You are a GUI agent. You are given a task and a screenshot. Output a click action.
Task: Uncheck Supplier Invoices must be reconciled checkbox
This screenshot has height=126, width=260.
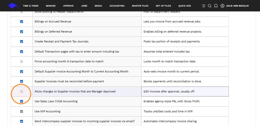click(22, 82)
